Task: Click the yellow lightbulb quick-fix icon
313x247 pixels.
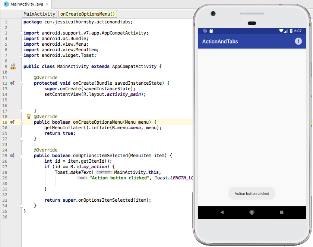Action: [x=28, y=116]
